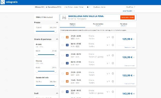Click the passenger count person icon
The image size is (161, 98).
click(x=88, y=7)
